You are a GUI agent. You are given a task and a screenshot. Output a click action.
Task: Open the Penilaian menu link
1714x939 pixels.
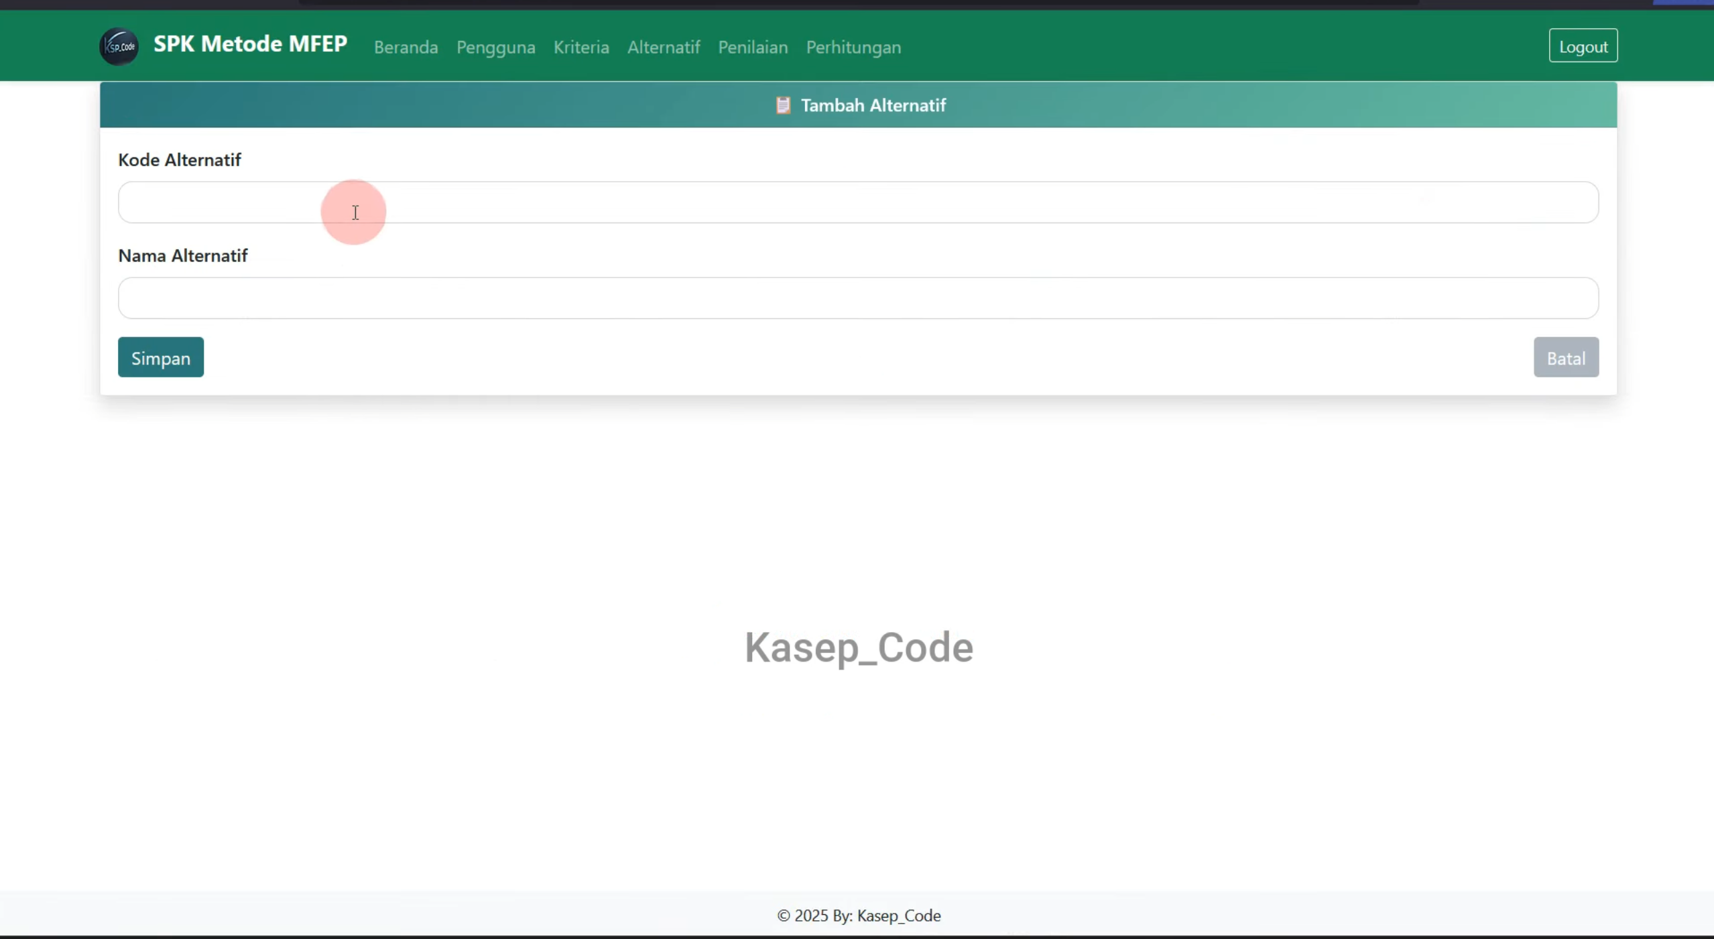(x=753, y=47)
